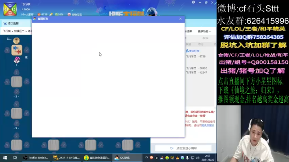
Task: Click the 宠物宝宝 pet icon
Action: 69,14
